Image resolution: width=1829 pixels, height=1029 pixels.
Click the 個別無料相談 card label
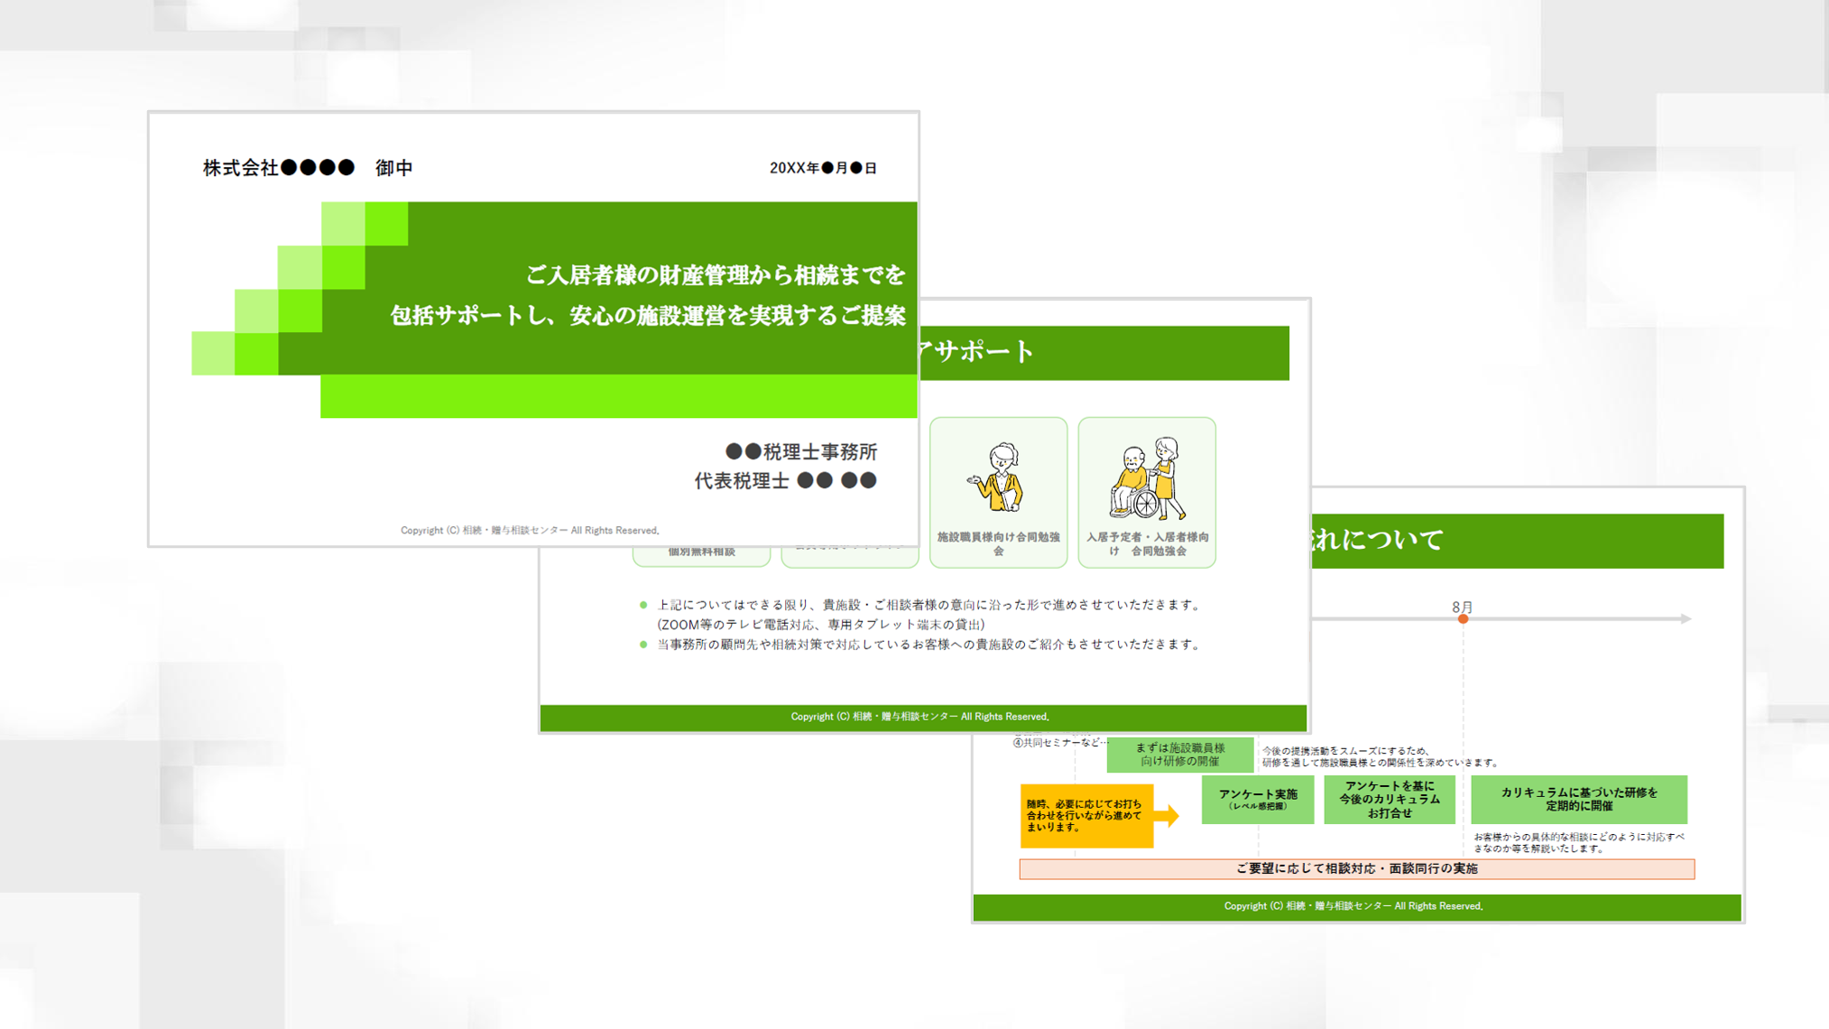[702, 553]
